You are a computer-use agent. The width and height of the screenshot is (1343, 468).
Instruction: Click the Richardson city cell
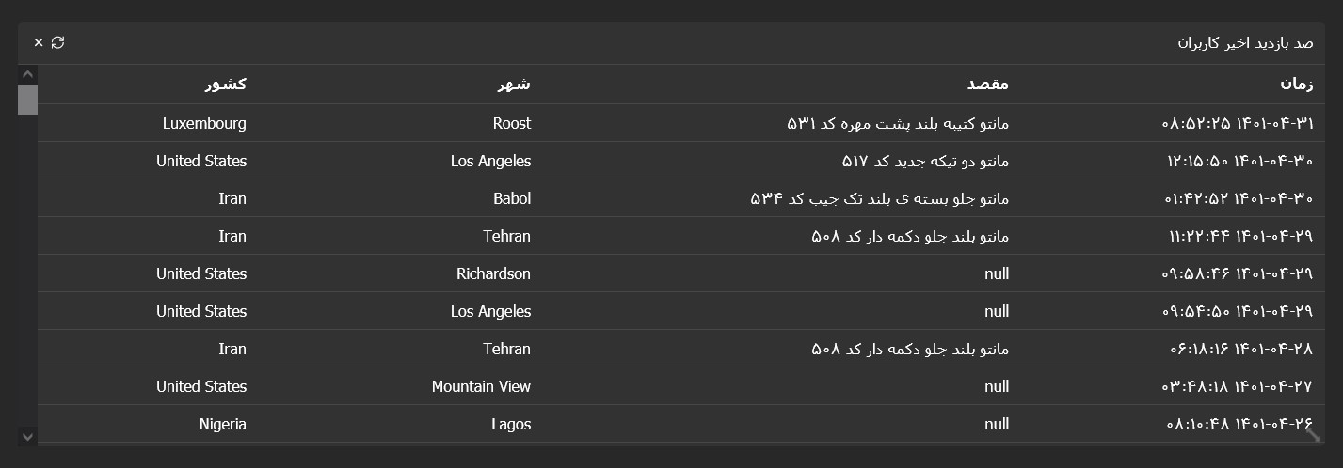[x=493, y=273]
